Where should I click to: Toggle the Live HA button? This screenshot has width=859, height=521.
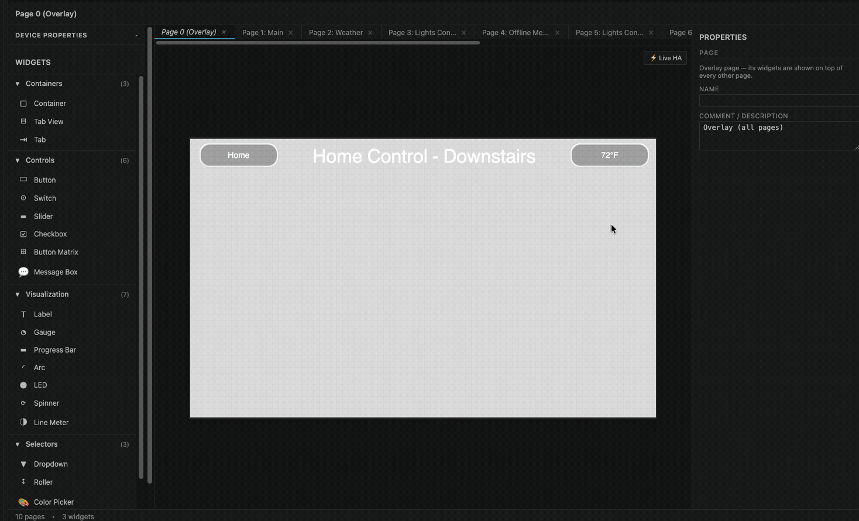pos(665,58)
